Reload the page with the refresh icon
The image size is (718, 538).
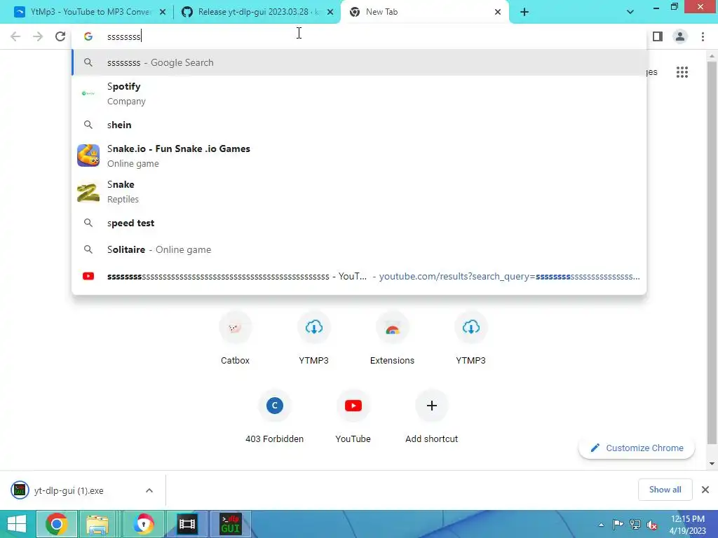pos(60,36)
